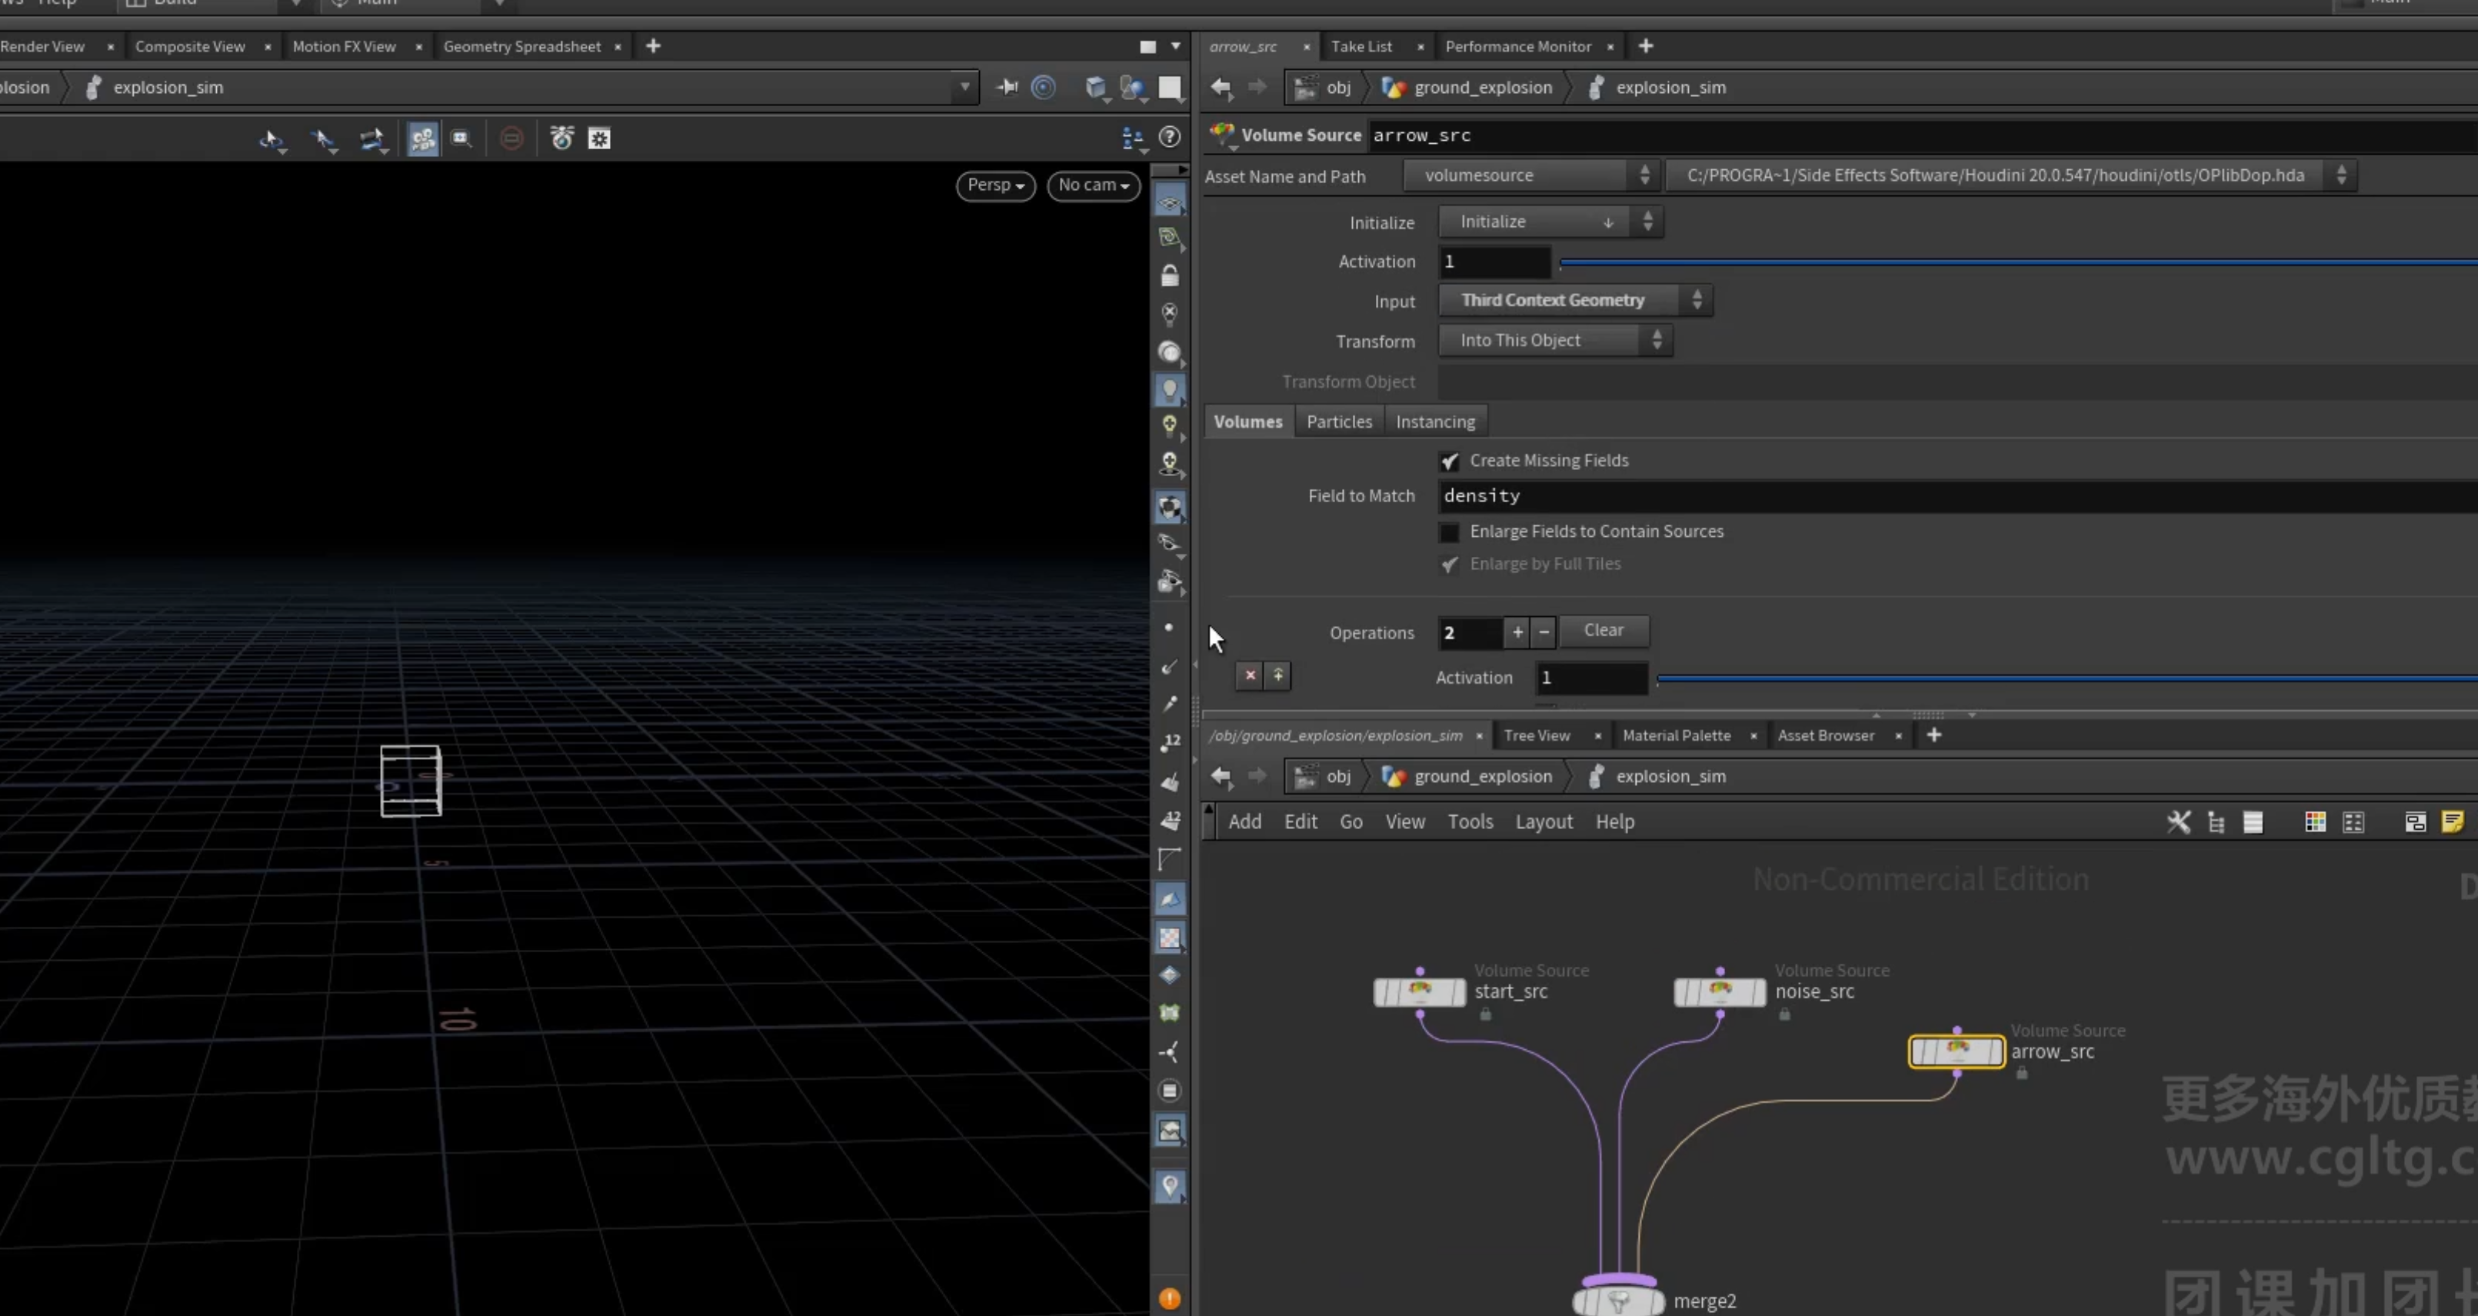This screenshot has width=2478, height=1316.
Task: Open the Persp viewport dropdown
Action: (x=996, y=185)
